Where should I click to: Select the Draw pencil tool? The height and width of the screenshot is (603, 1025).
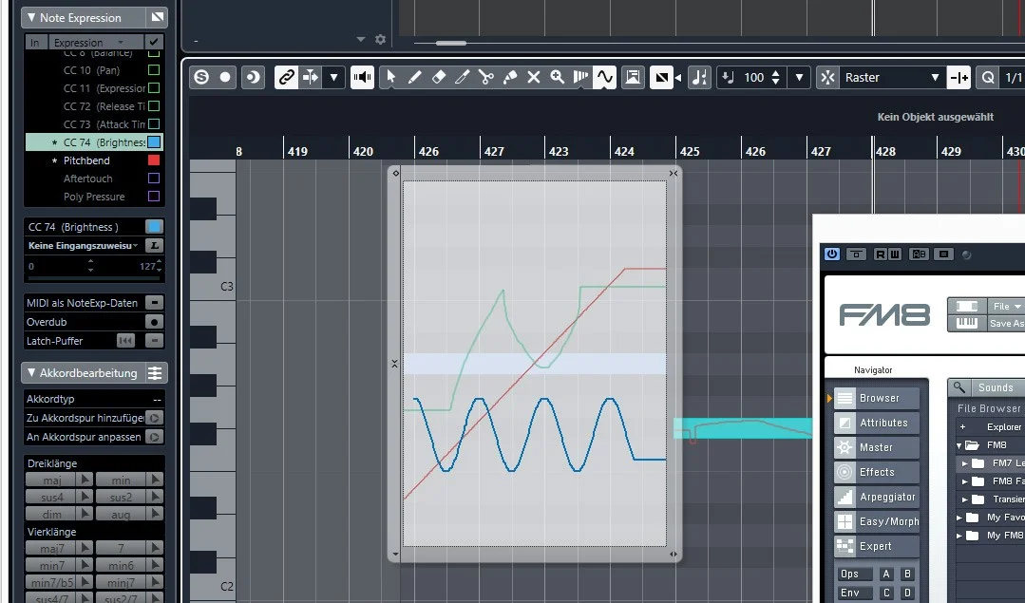414,77
